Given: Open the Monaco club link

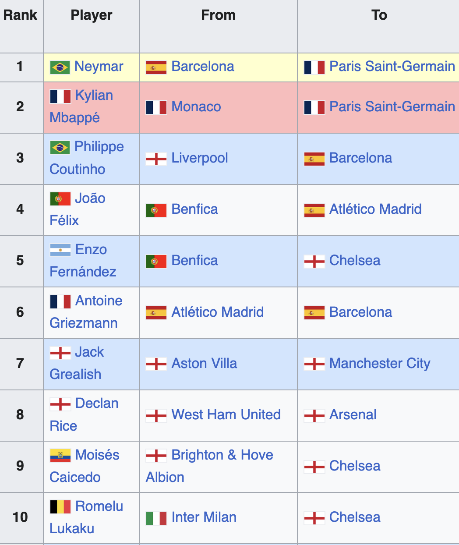Looking at the screenshot, I should [x=196, y=106].
